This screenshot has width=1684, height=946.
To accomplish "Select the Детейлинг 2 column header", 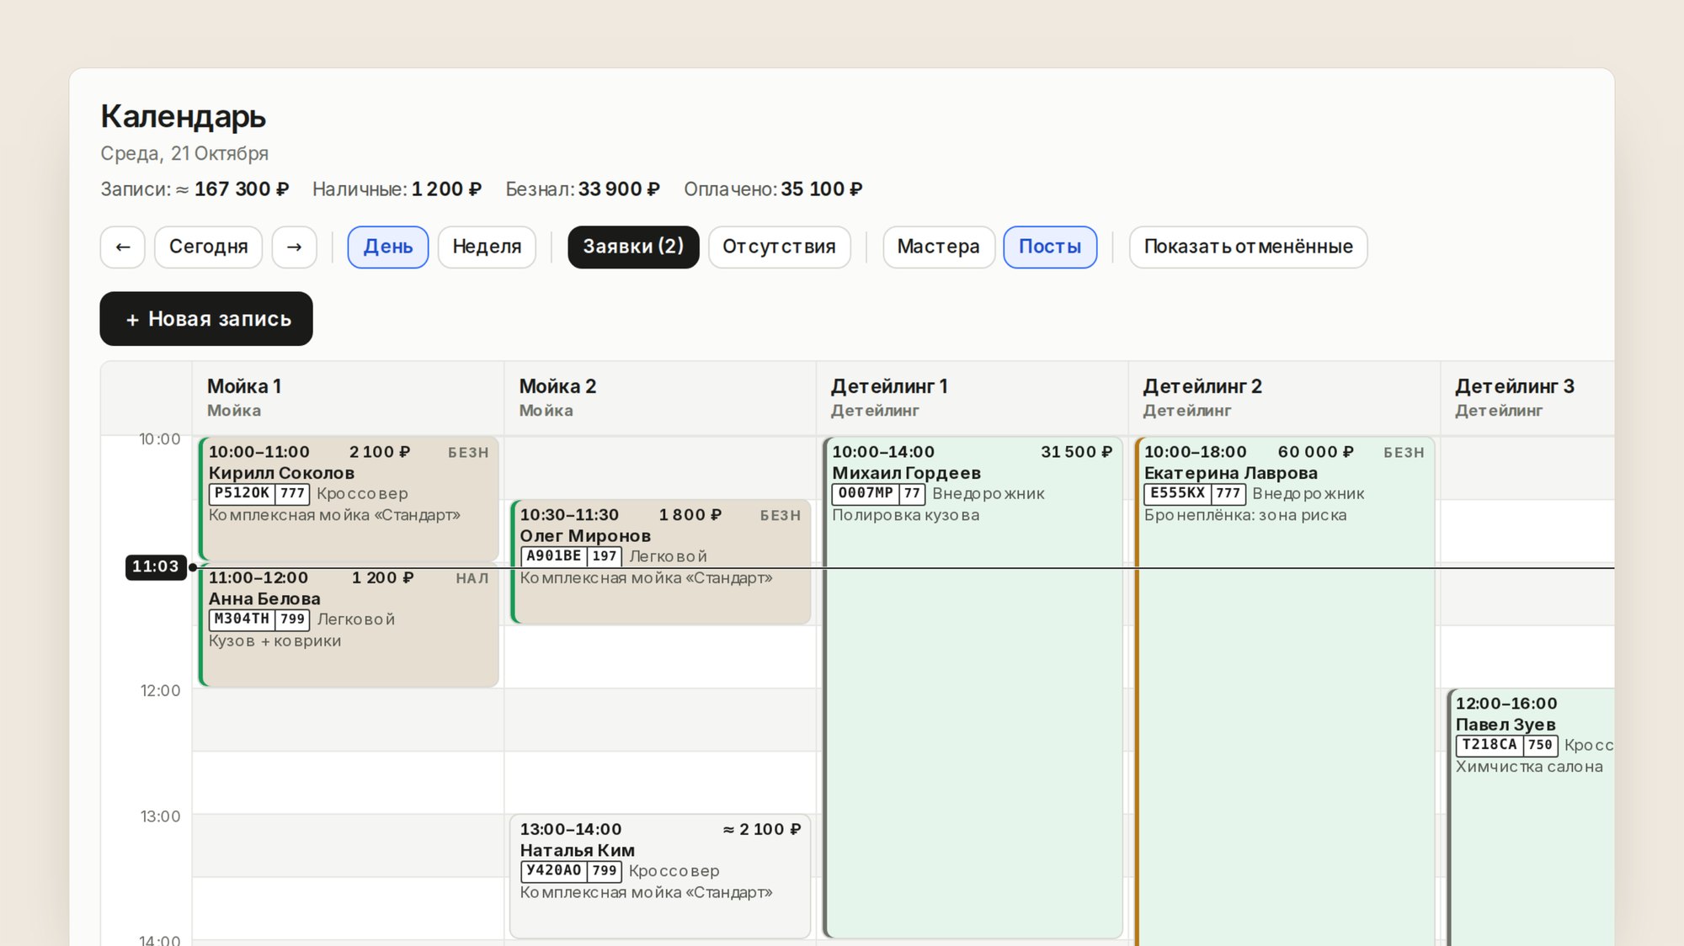I will coord(1284,398).
